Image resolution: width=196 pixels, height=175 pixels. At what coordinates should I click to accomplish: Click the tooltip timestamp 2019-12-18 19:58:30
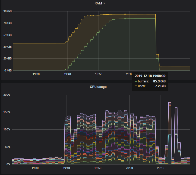click(150, 76)
